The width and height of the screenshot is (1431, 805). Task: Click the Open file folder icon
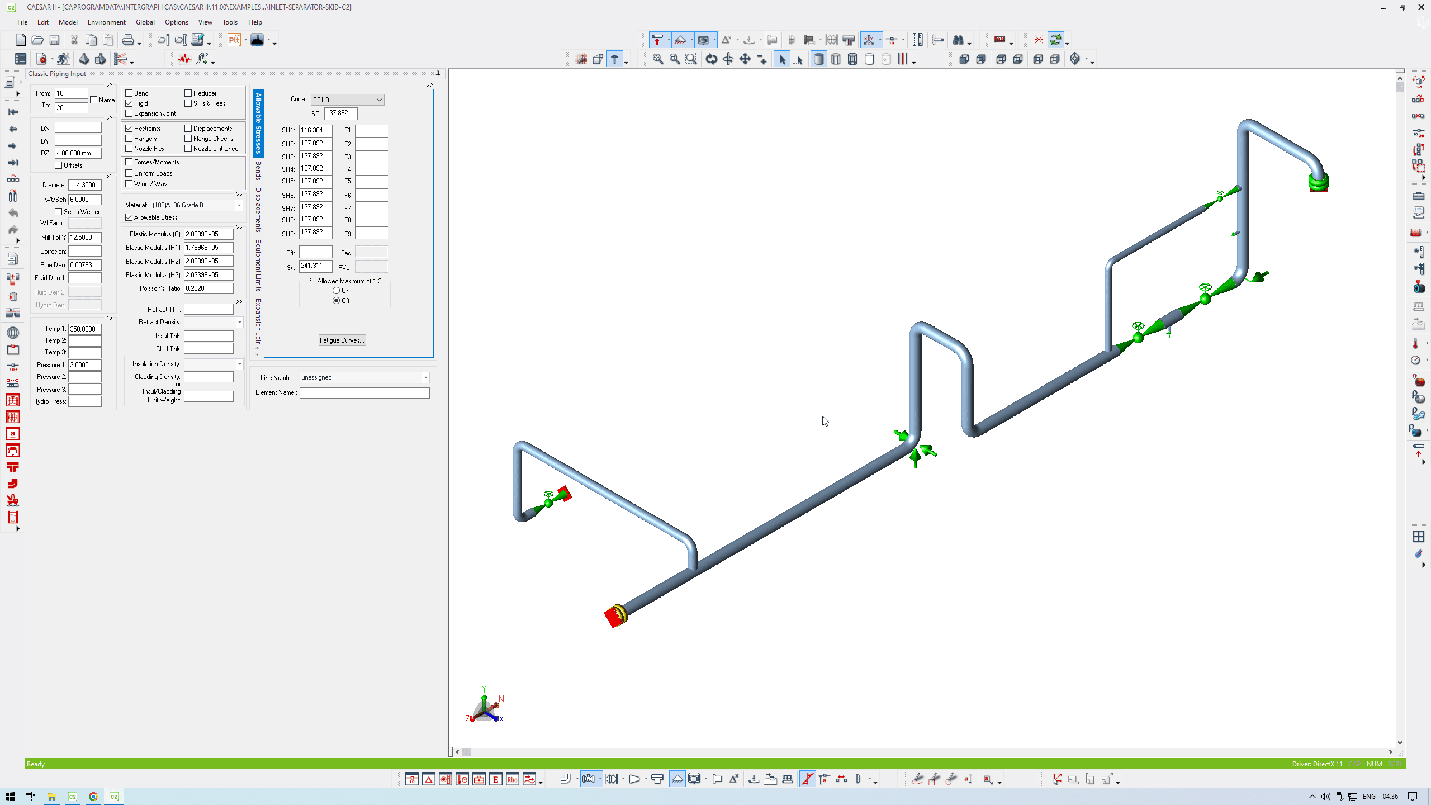click(37, 40)
